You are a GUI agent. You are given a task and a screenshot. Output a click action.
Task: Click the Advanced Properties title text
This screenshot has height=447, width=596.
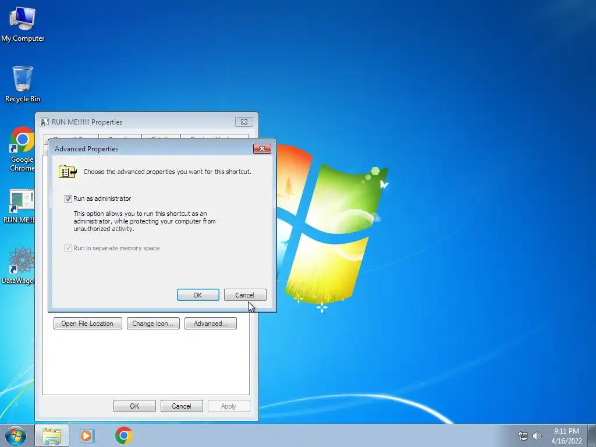[86, 149]
